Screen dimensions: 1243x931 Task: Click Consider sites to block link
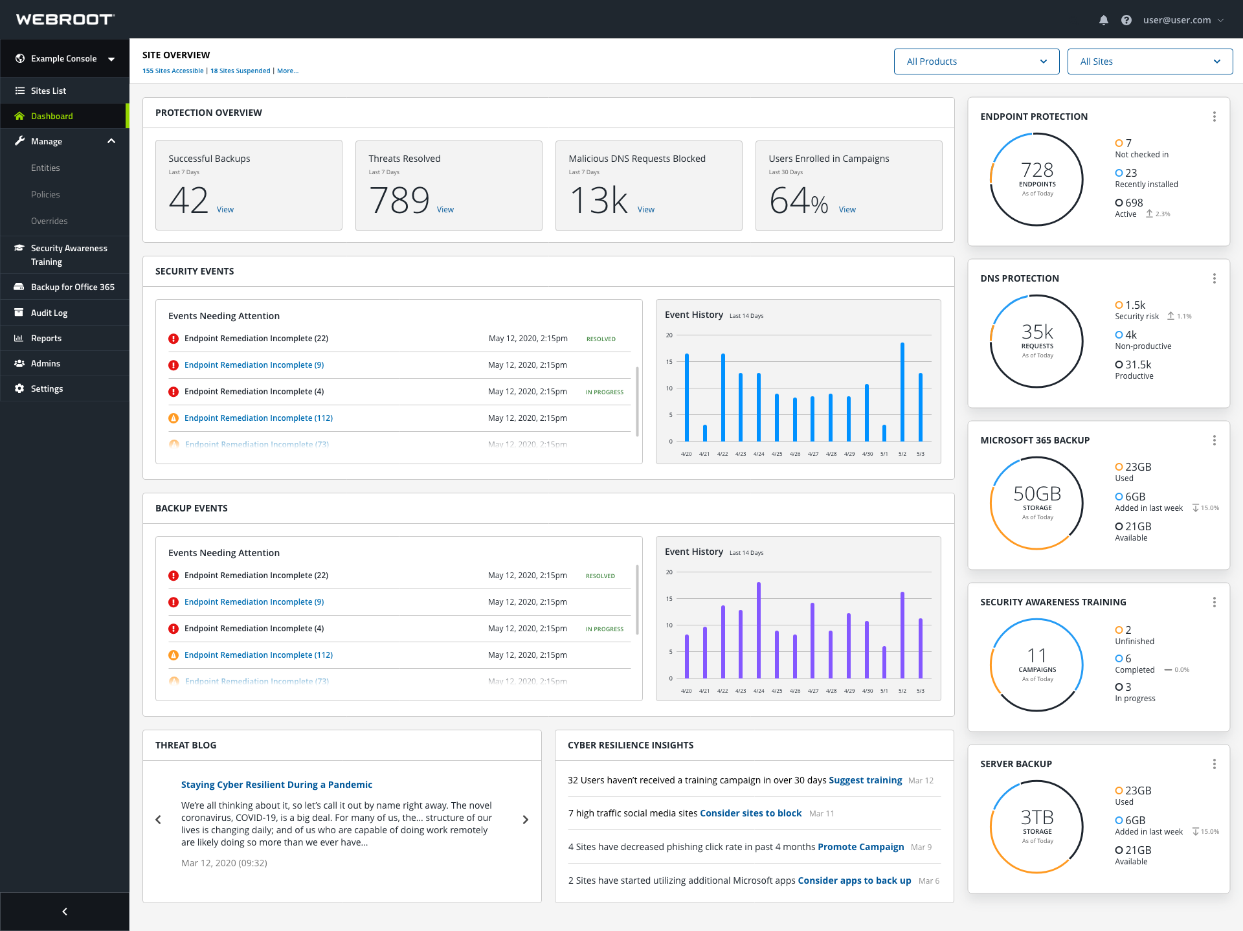pyautogui.click(x=750, y=813)
